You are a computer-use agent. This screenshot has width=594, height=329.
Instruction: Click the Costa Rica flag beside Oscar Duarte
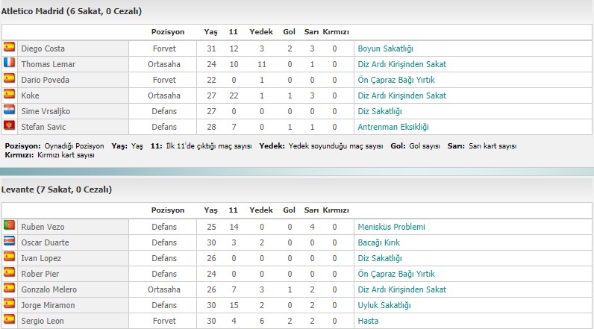9,241
